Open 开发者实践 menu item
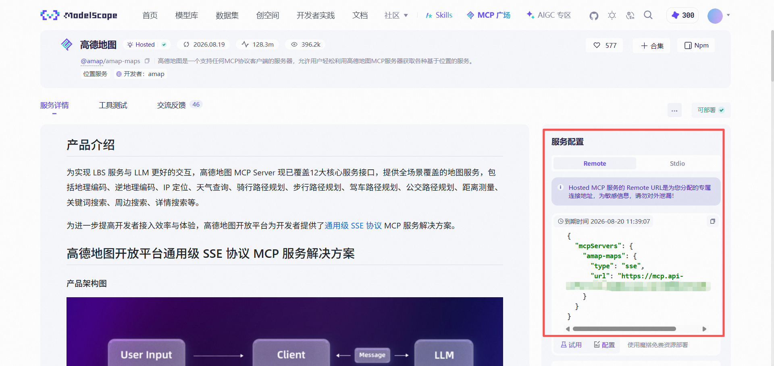The image size is (774, 366). pos(316,15)
